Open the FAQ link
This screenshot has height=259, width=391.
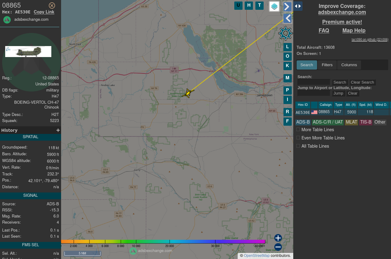[324, 31]
